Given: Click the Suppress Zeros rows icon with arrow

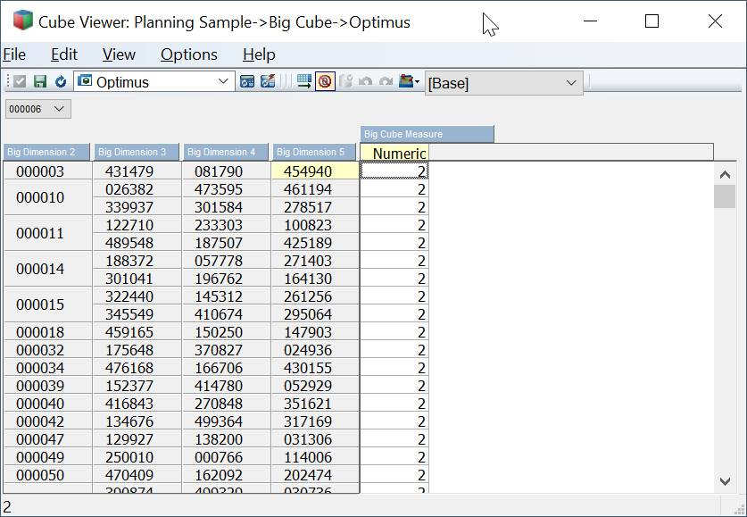Looking at the screenshot, I should click(x=304, y=82).
